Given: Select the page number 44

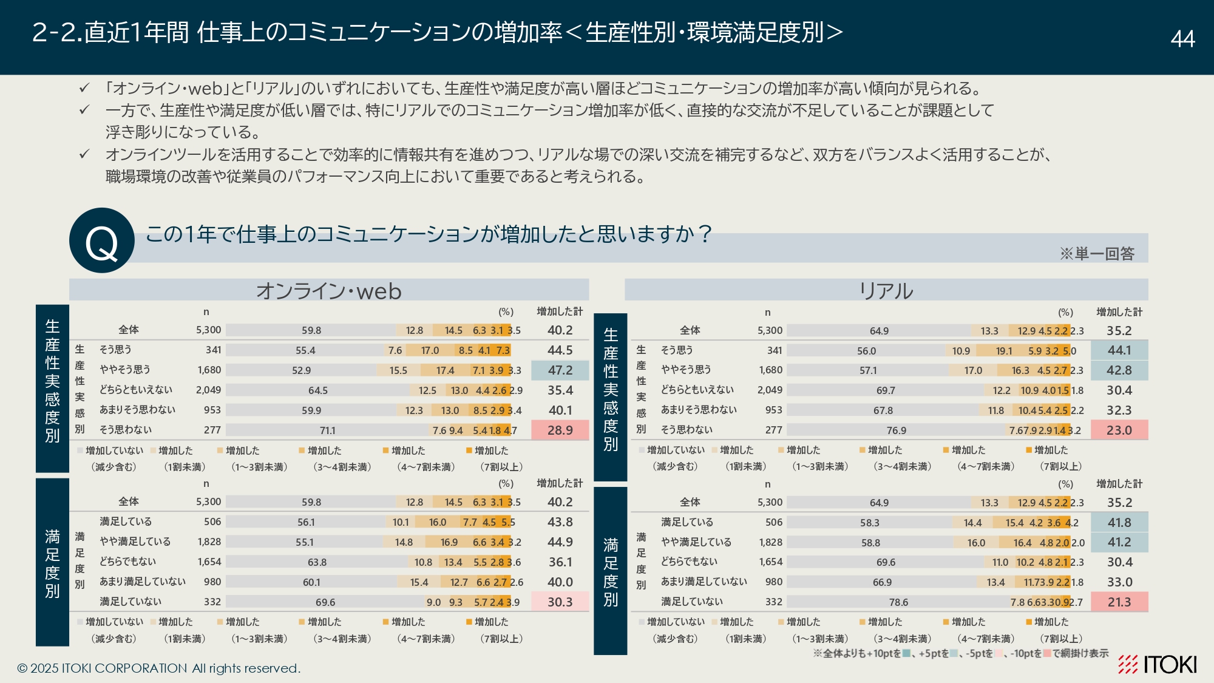Looking at the screenshot, I should 1182,39.
